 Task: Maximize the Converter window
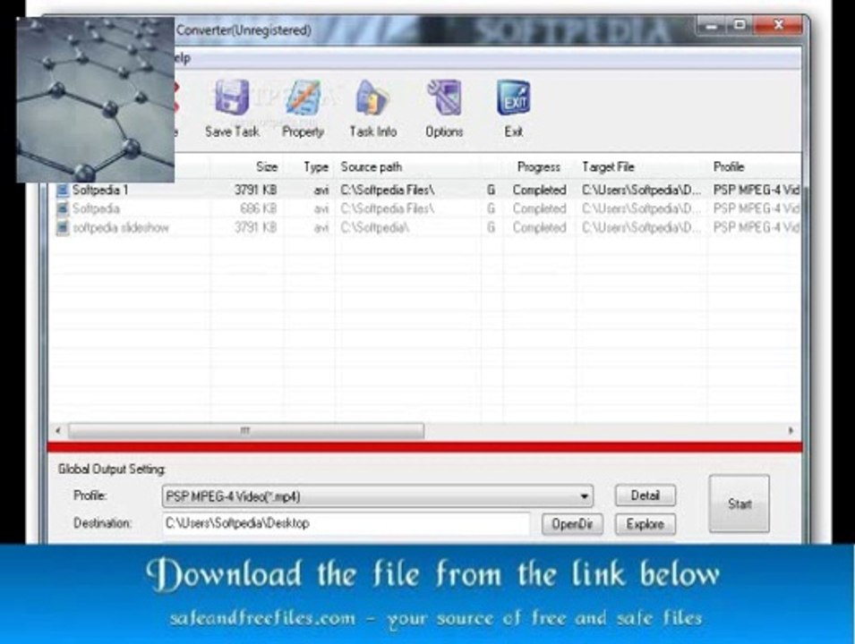pos(740,25)
